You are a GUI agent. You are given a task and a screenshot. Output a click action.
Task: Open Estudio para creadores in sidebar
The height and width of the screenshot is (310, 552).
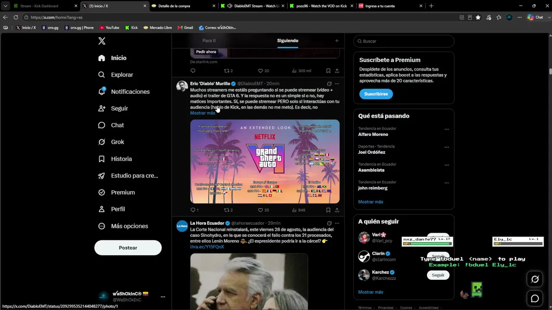click(128, 175)
